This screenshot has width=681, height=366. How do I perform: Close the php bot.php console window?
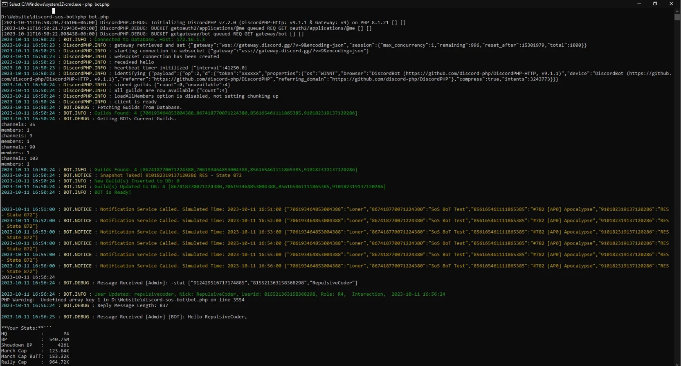(x=671, y=4)
